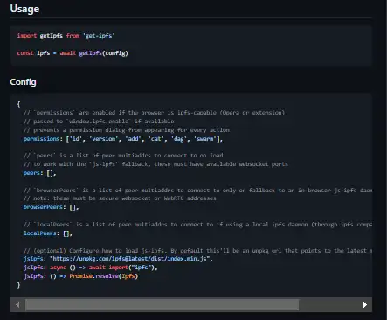Click the Usage heading
Image resolution: width=387 pixels, height=320 pixels.
click(24, 9)
